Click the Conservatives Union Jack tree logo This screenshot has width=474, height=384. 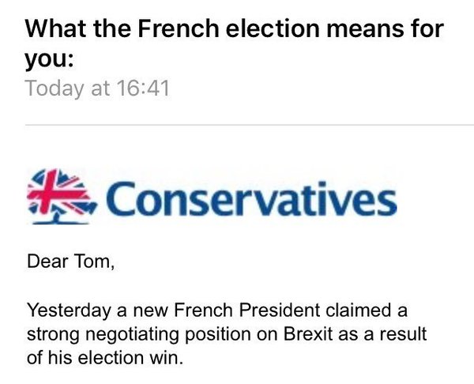pos(62,194)
